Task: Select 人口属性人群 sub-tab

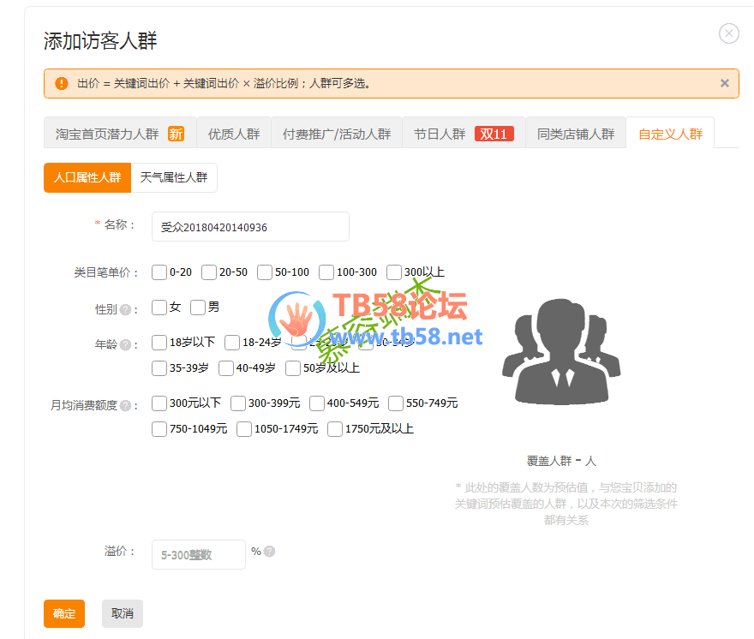Action: click(x=87, y=177)
